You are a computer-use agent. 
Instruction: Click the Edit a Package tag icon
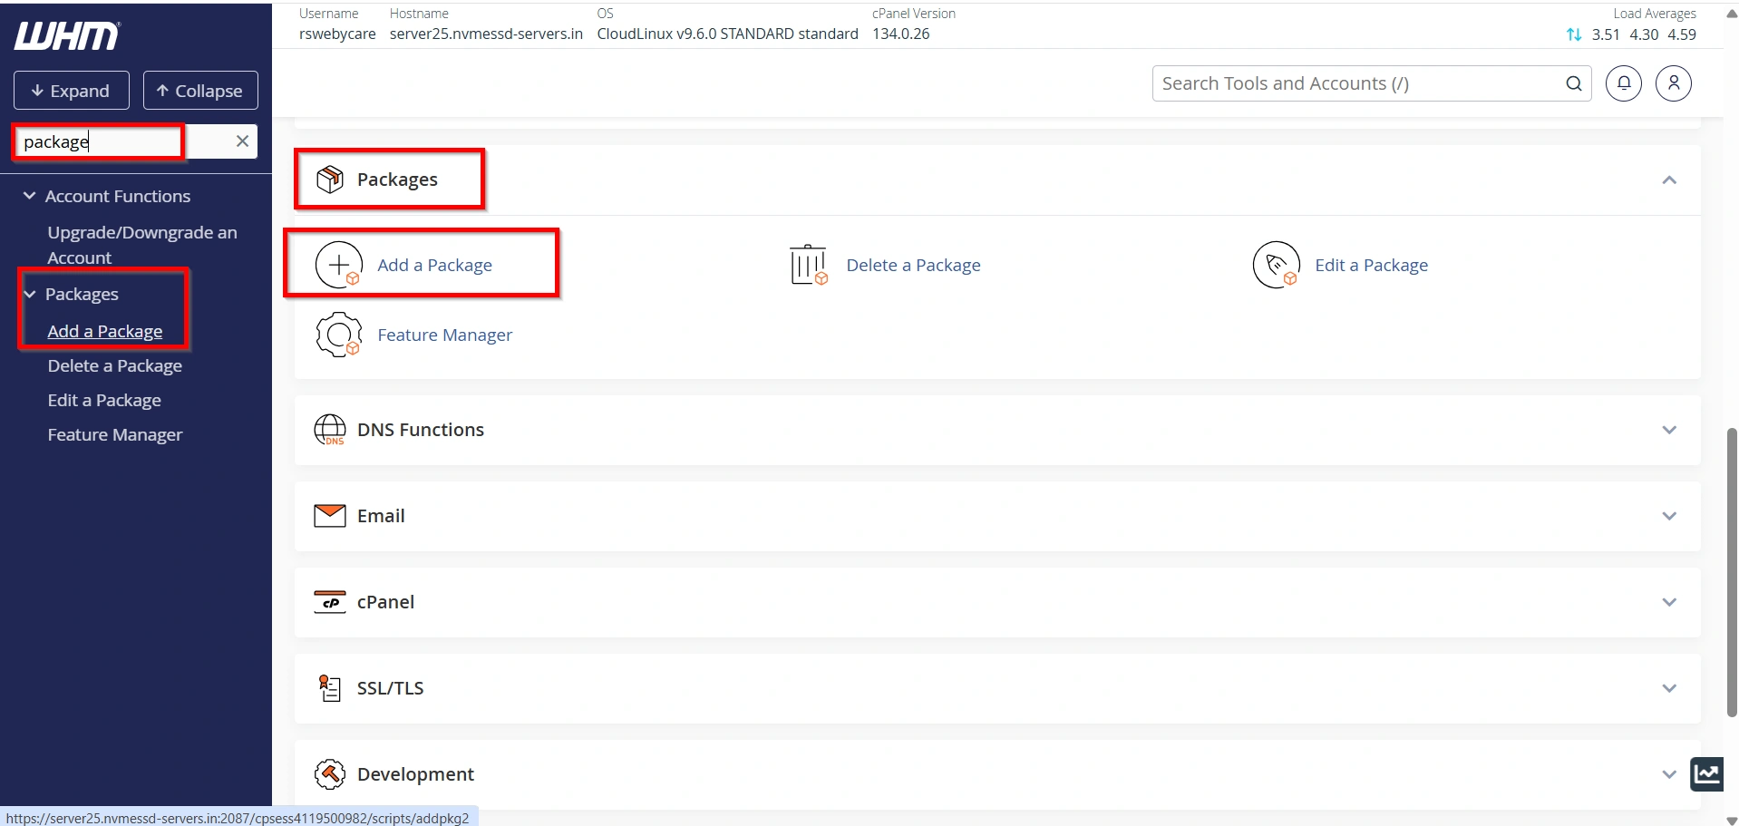pyautogui.click(x=1277, y=265)
